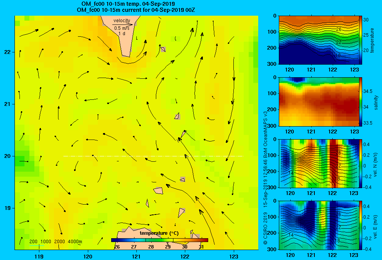Click the 28 tick under the map temperature colorbar
Viewport: 382px width, 260px height.
(151, 247)
